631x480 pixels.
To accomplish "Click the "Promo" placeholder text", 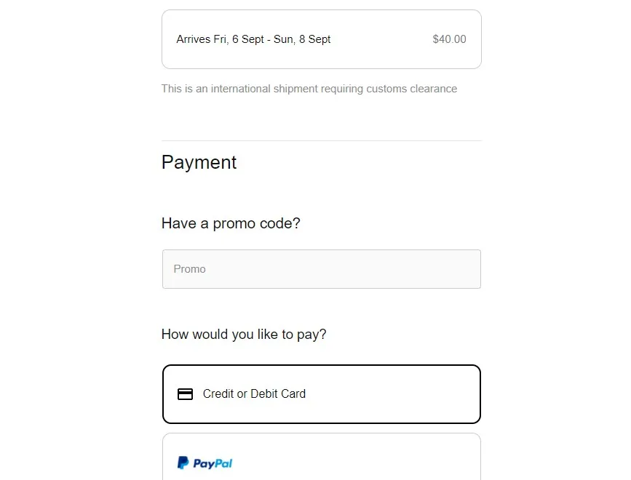I will point(190,269).
